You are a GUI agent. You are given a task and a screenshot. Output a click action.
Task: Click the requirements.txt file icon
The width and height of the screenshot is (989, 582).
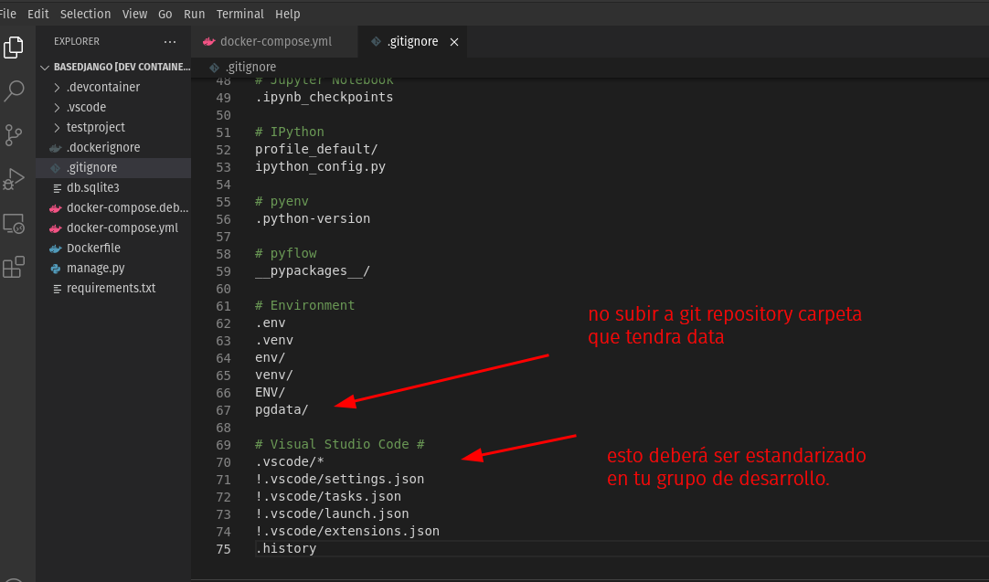(57, 289)
